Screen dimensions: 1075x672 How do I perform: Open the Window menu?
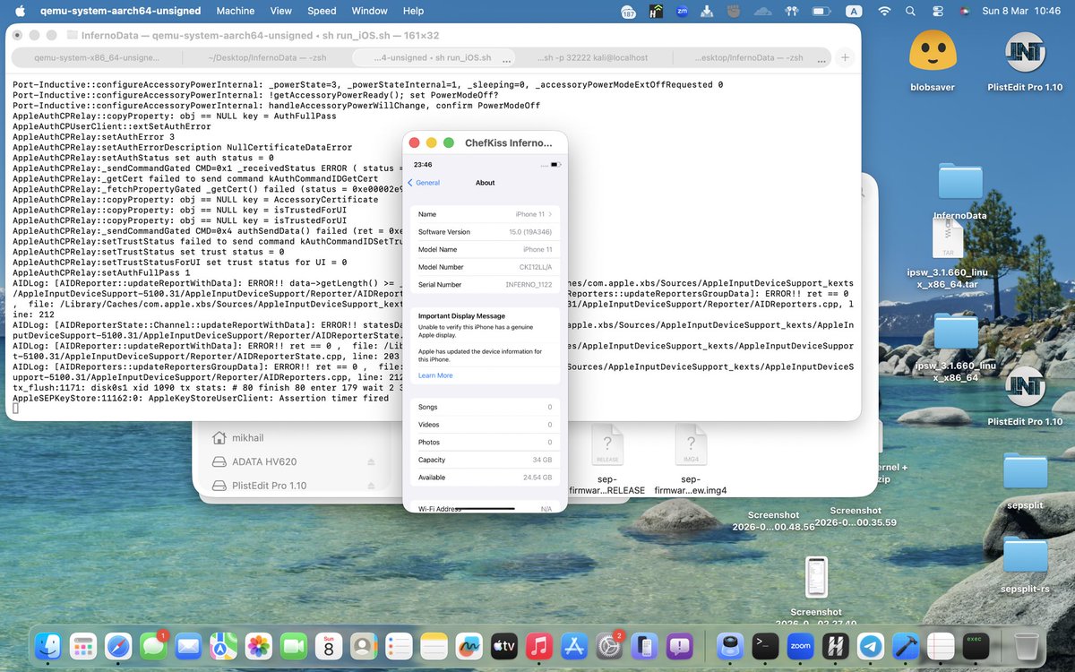pyautogui.click(x=369, y=12)
